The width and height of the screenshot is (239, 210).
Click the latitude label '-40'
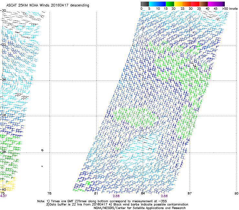click(3, 189)
